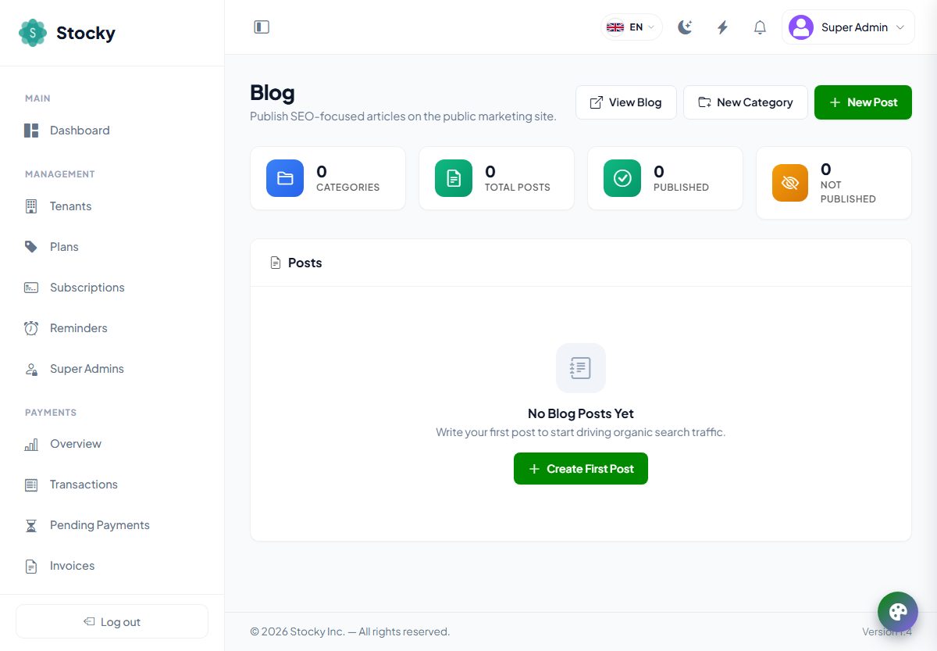Click the green Published checkmark icon

point(622,178)
